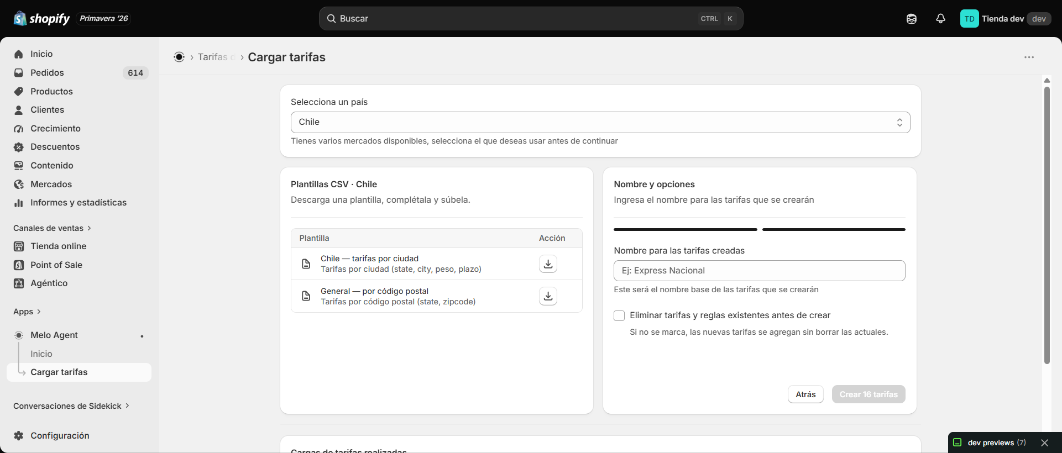Click the Mercados globe icon
This screenshot has width=1062, height=453.
(x=19, y=184)
